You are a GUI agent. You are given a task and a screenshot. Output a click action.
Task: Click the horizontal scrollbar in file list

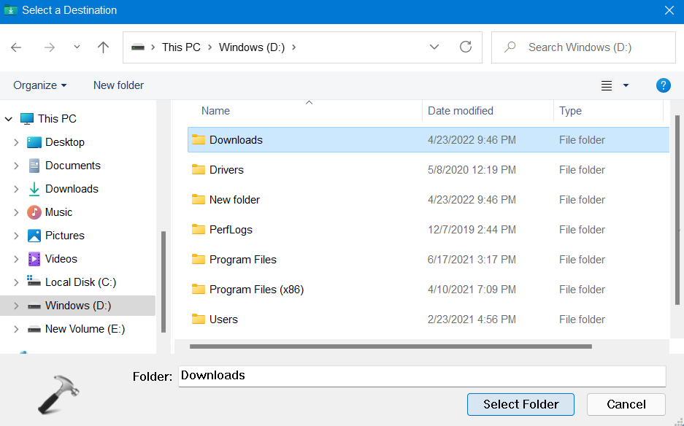click(390, 346)
